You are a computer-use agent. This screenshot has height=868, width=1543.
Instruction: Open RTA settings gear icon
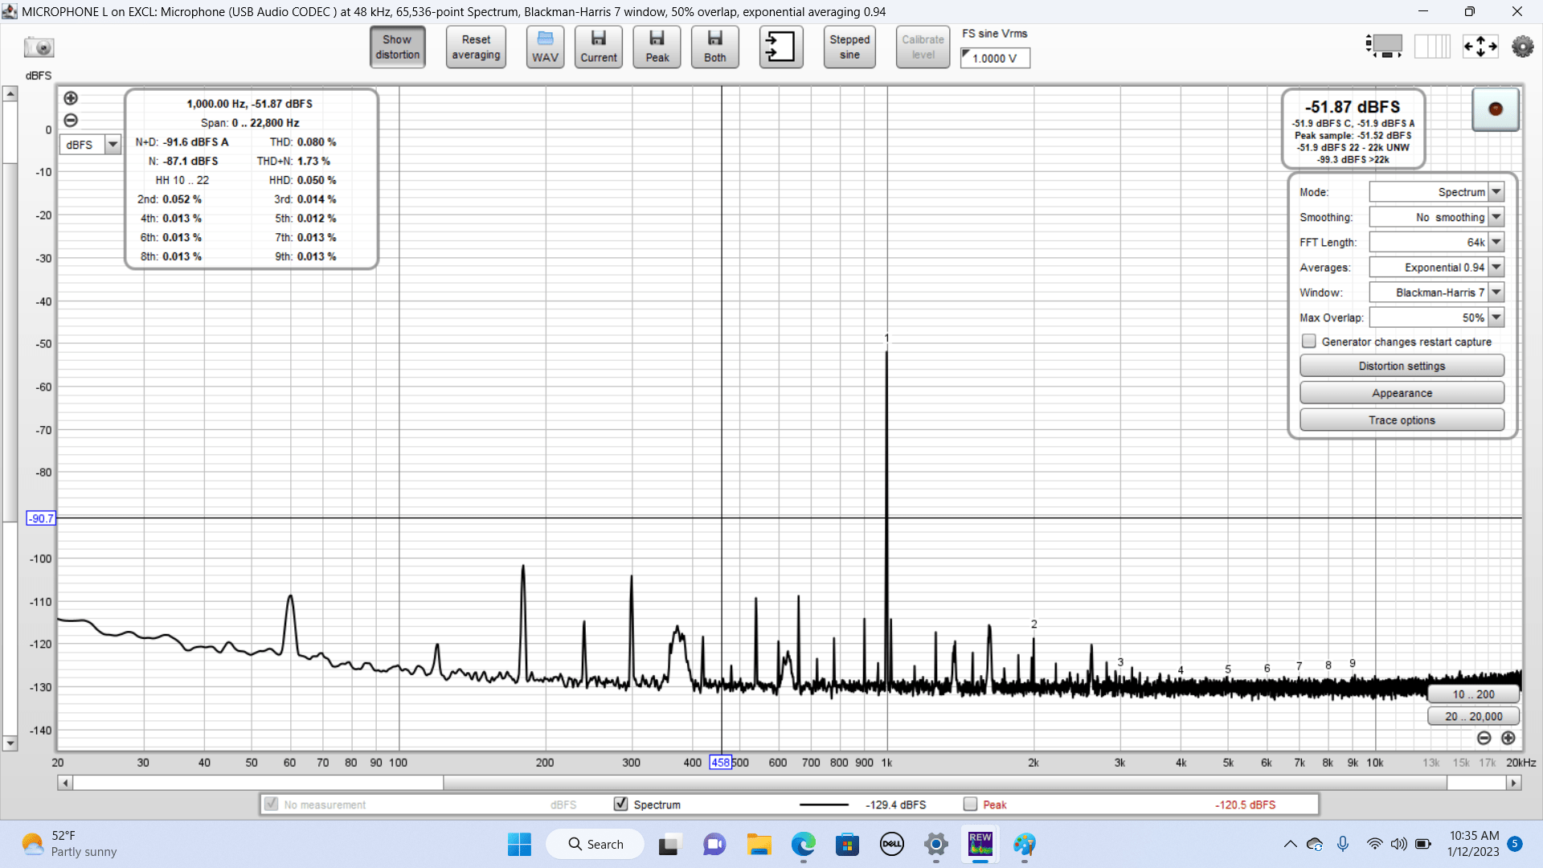(x=1522, y=47)
